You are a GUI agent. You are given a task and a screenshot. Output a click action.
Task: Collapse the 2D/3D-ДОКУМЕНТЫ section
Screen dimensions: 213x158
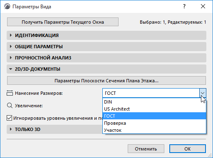(x=106, y=69)
